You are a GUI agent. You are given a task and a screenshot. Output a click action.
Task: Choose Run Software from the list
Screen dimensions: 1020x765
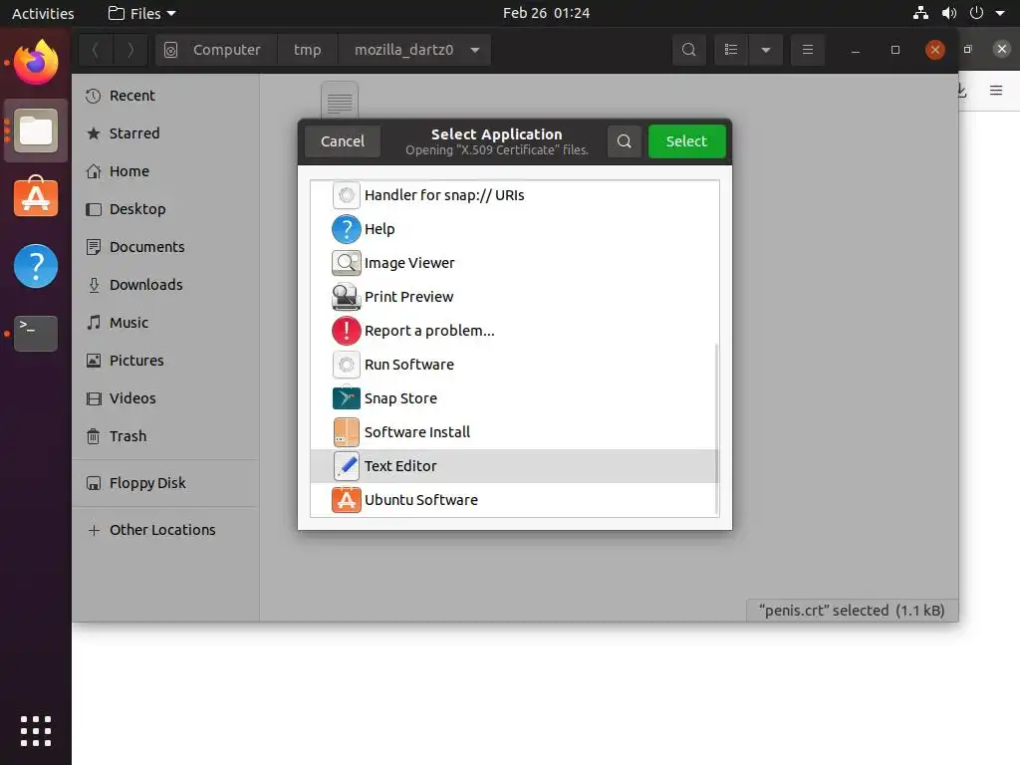pos(514,365)
